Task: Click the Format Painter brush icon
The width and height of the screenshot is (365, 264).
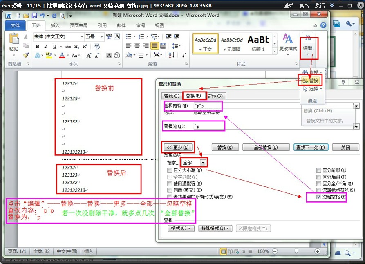Action: coord(26,55)
